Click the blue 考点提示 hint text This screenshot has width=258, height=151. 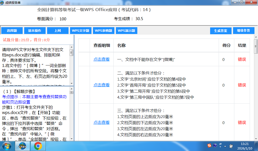[34, 99]
